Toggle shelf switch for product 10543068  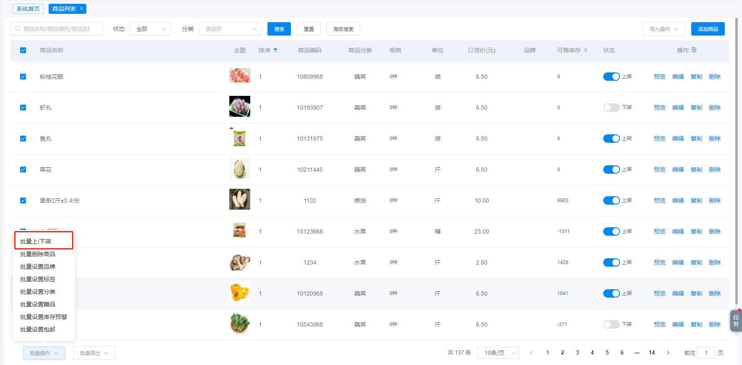point(611,324)
